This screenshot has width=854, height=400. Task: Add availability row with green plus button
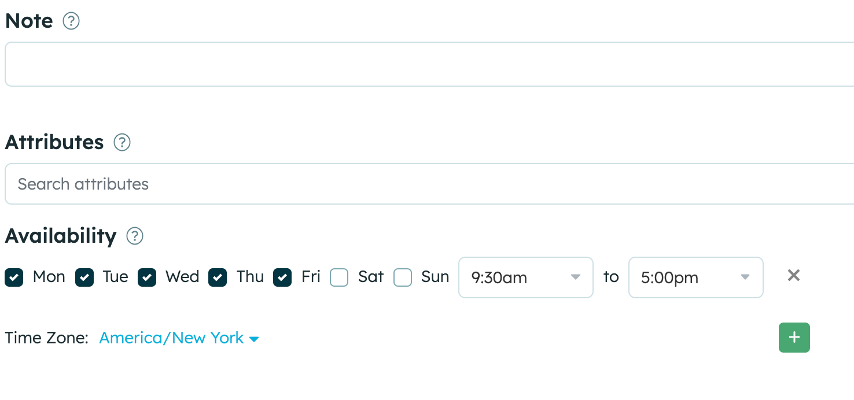(794, 338)
